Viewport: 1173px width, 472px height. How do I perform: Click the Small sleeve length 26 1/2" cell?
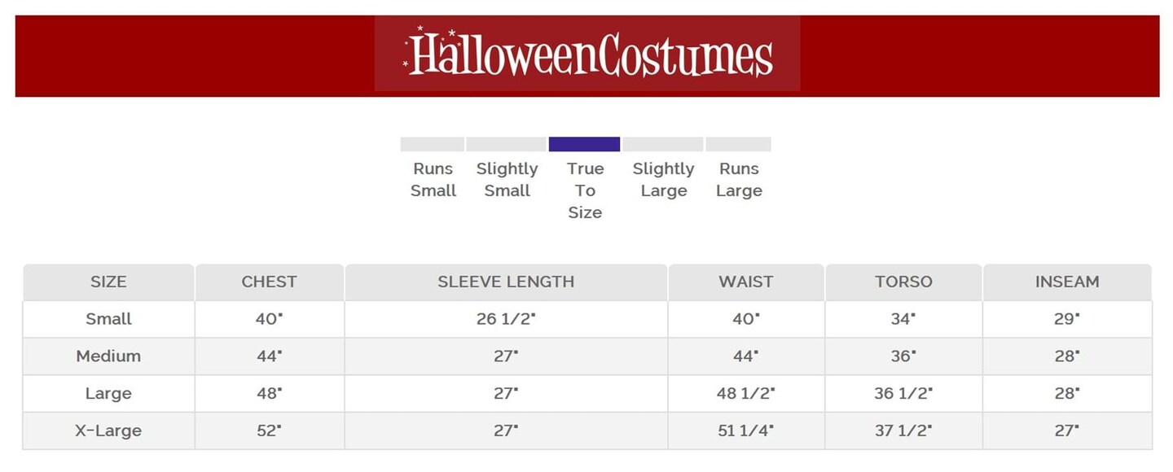[506, 319]
